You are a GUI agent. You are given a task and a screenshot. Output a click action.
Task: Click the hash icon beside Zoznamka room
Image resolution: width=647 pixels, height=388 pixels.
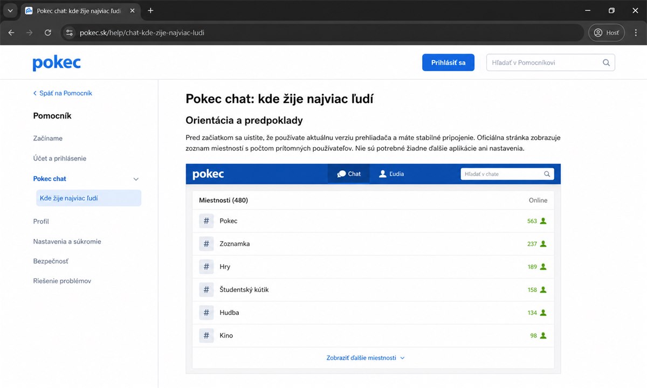click(206, 244)
